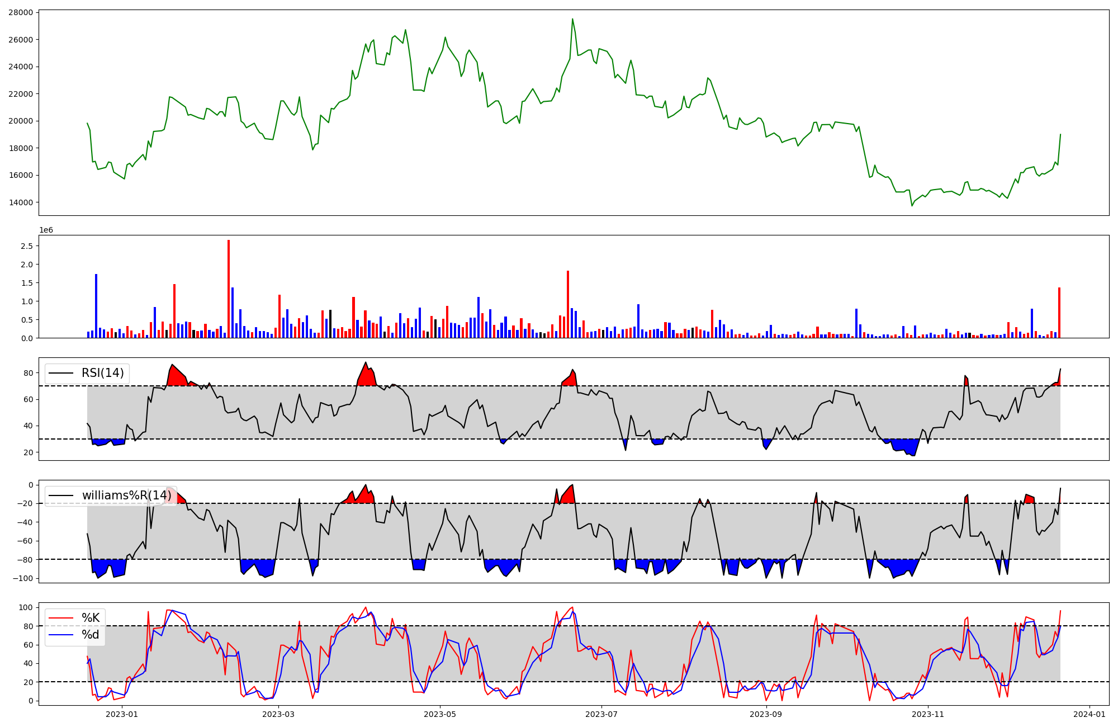Screen dimensions: 1118x727
Task: Click the RSI(14) legend label
Action: (x=103, y=373)
